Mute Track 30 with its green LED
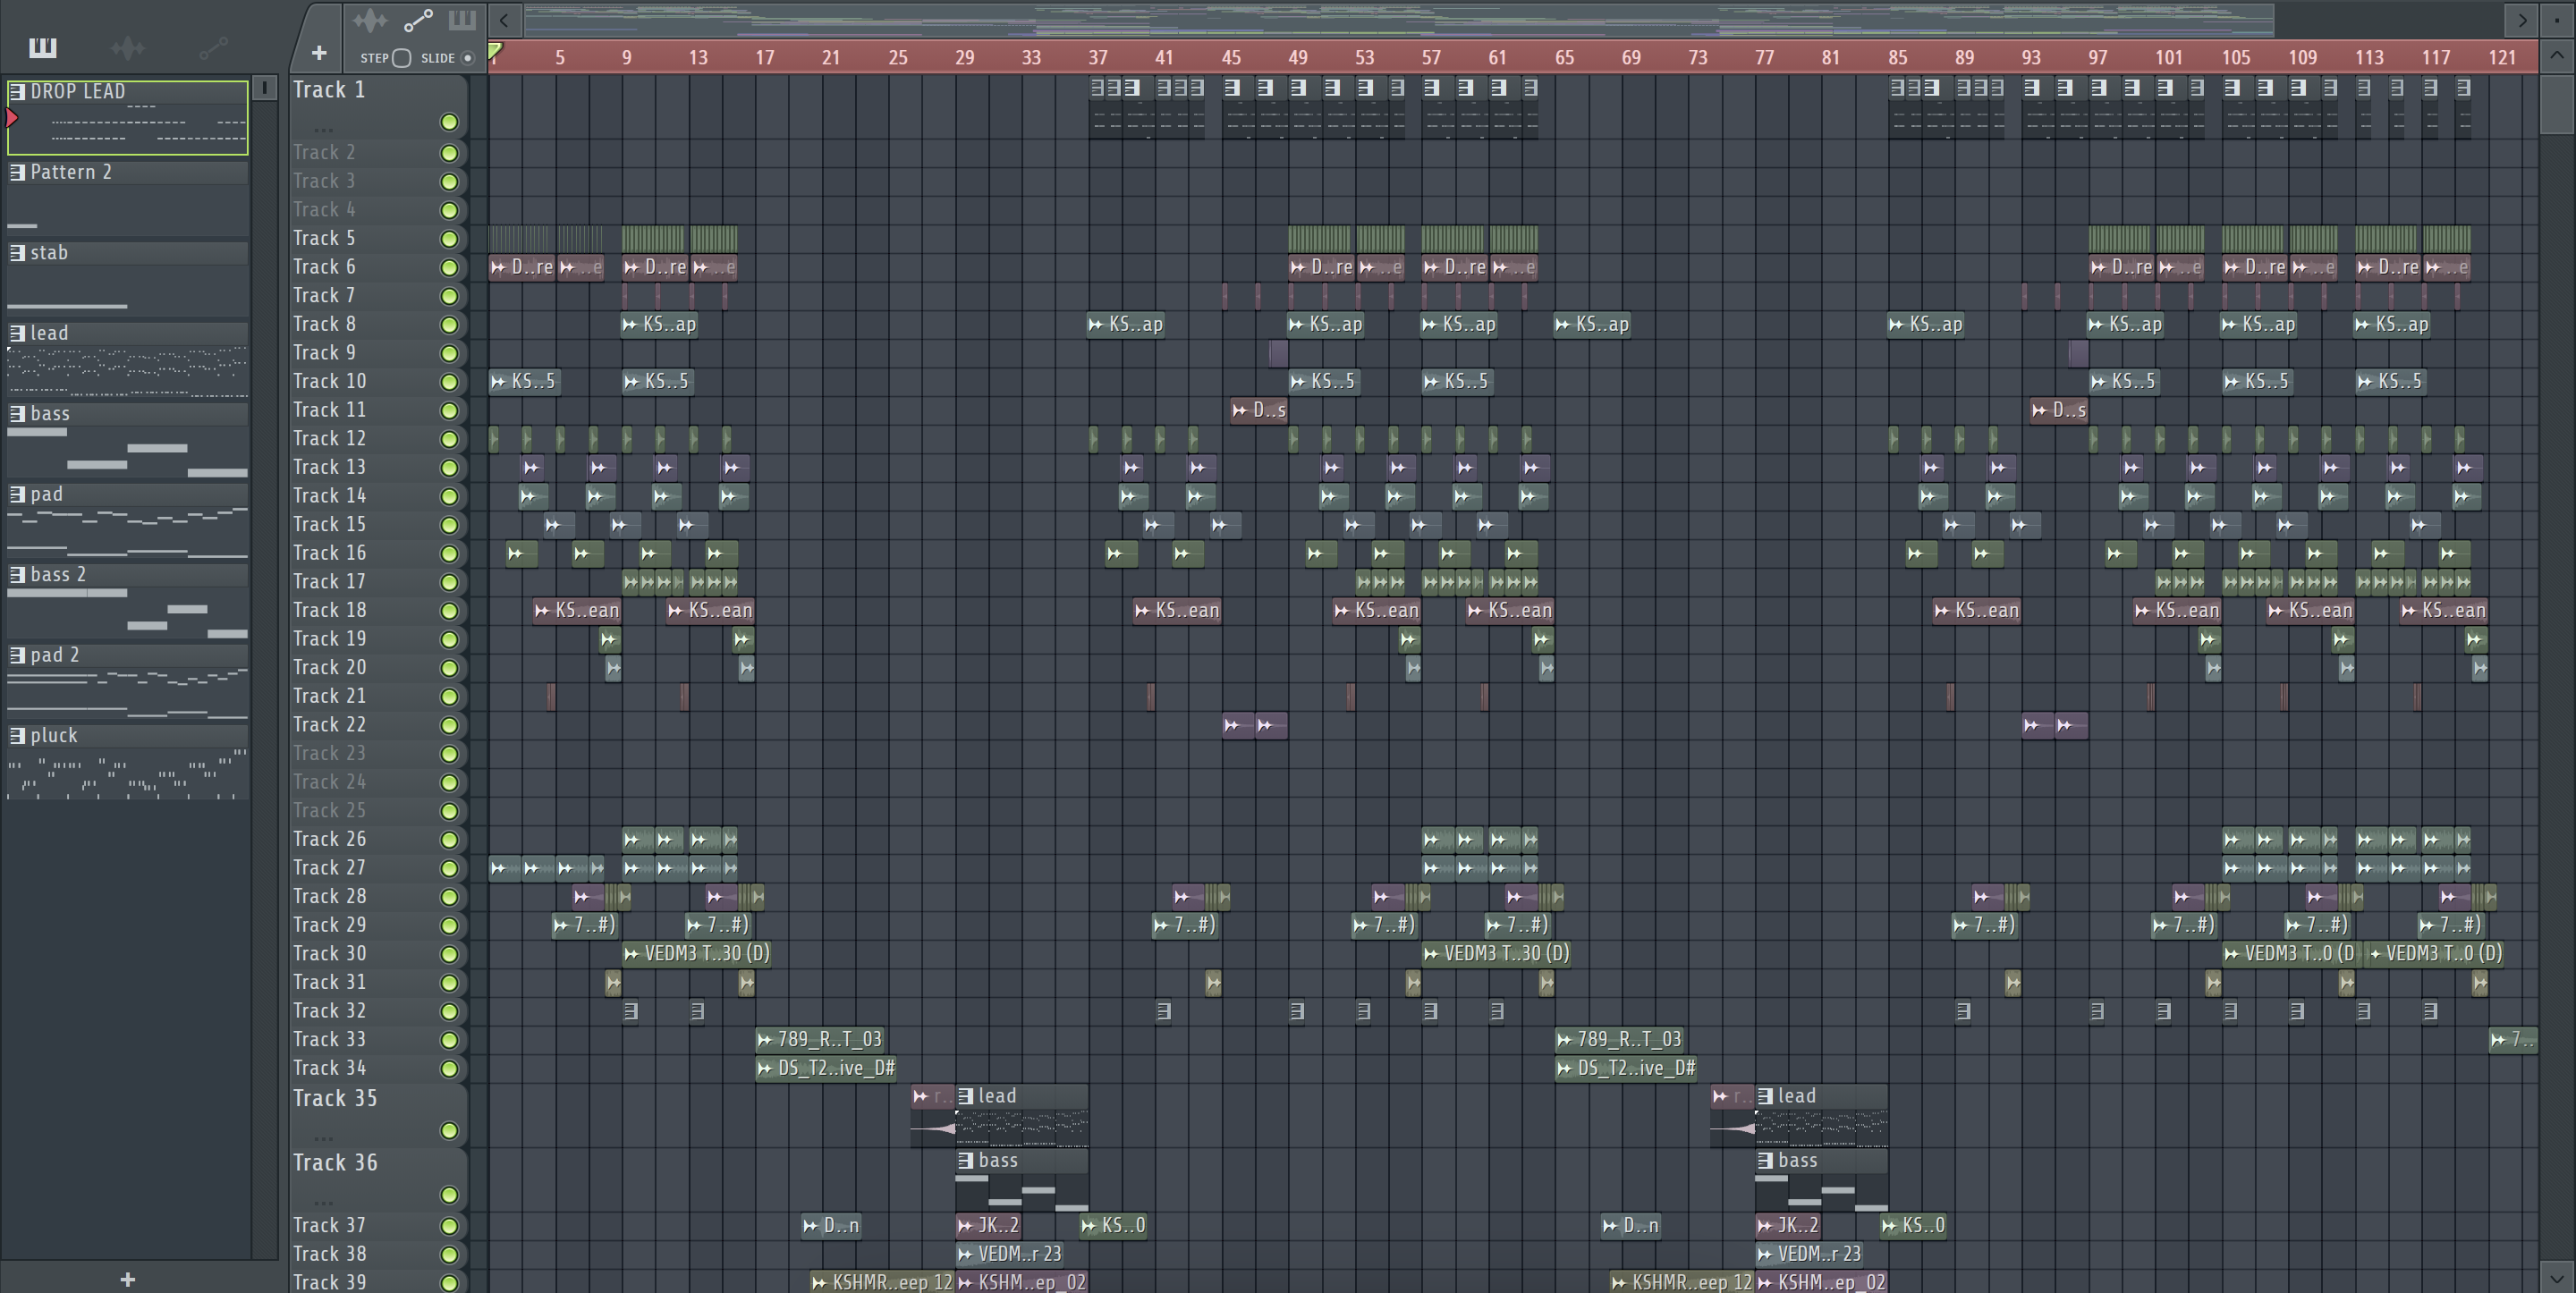The image size is (2576, 1293). tap(450, 955)
